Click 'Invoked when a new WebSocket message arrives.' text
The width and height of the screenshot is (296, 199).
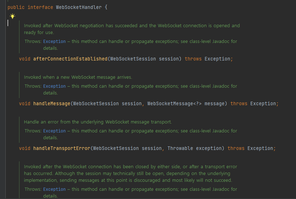[78, 77]
